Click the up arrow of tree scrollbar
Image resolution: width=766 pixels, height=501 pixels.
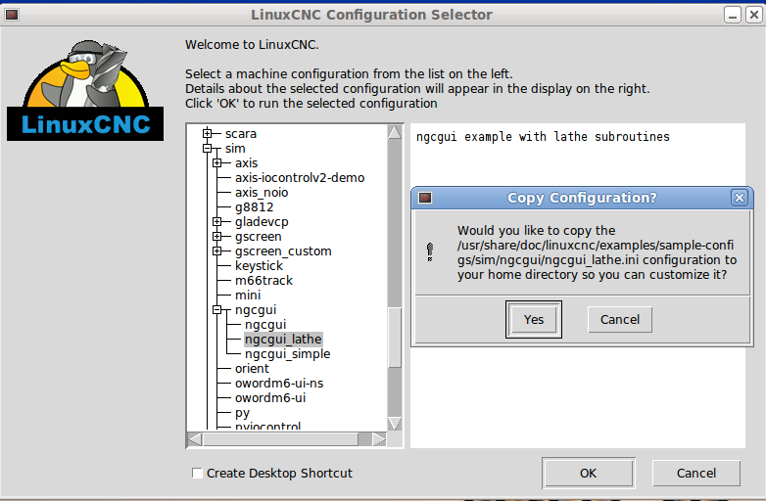point(394,132)
